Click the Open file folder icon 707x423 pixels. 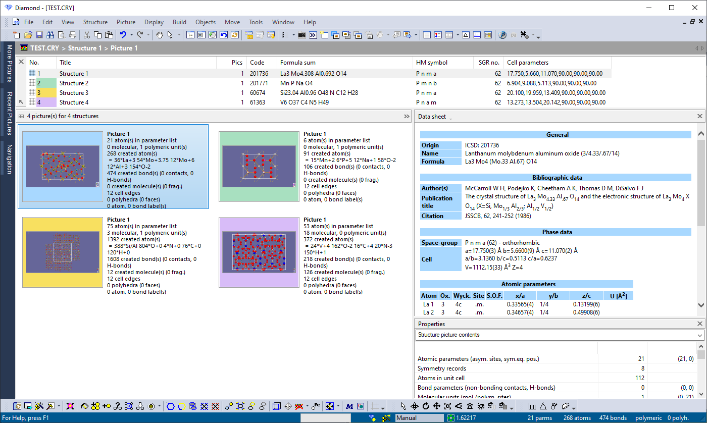point(28,35)
